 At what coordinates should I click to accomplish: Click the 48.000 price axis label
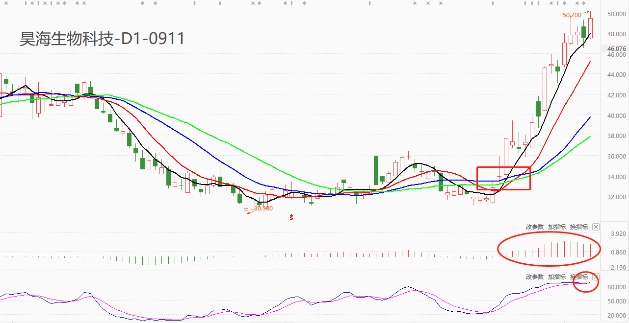(x=617, y=34)
